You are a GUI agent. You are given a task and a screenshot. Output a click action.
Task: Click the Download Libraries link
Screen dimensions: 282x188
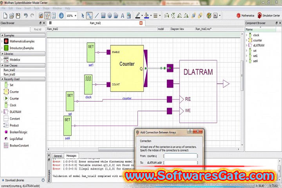click(14, 180)
